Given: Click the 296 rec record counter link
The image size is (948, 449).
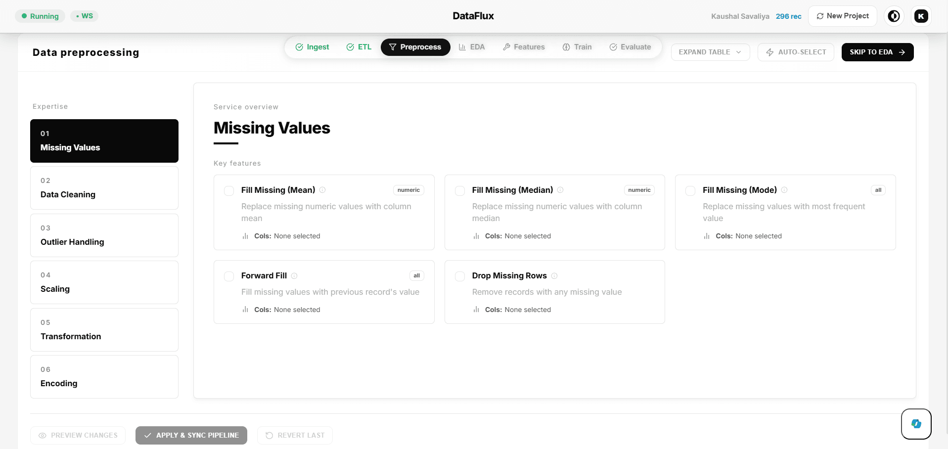Looking at the screenshot, I should pos(789,16).
